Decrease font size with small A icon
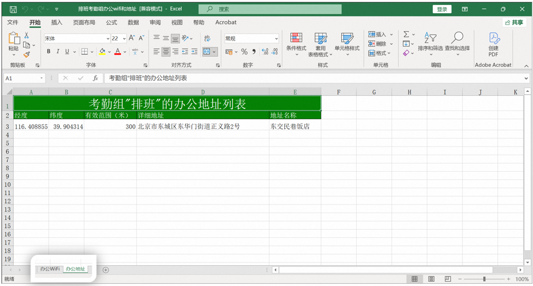Screen dimensions: 533x286 click(x=141, y=38)
